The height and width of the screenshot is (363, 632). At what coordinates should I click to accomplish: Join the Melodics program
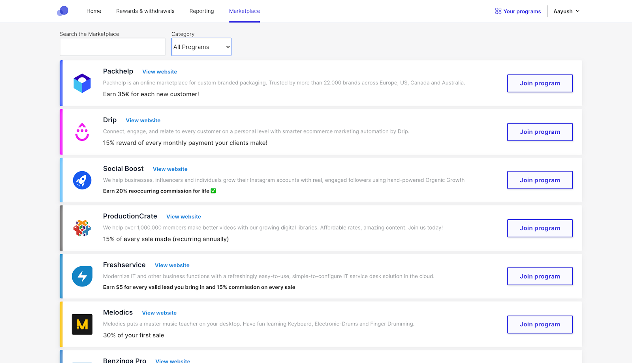pos(540,324)
